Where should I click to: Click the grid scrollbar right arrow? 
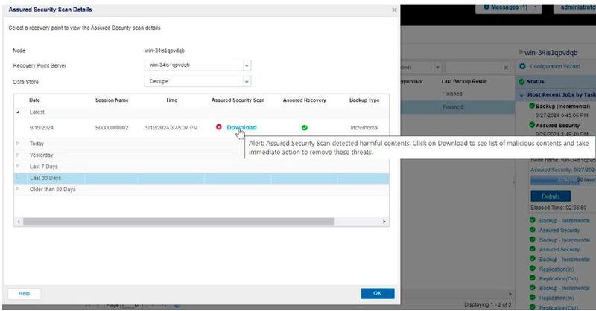point(384,222)
